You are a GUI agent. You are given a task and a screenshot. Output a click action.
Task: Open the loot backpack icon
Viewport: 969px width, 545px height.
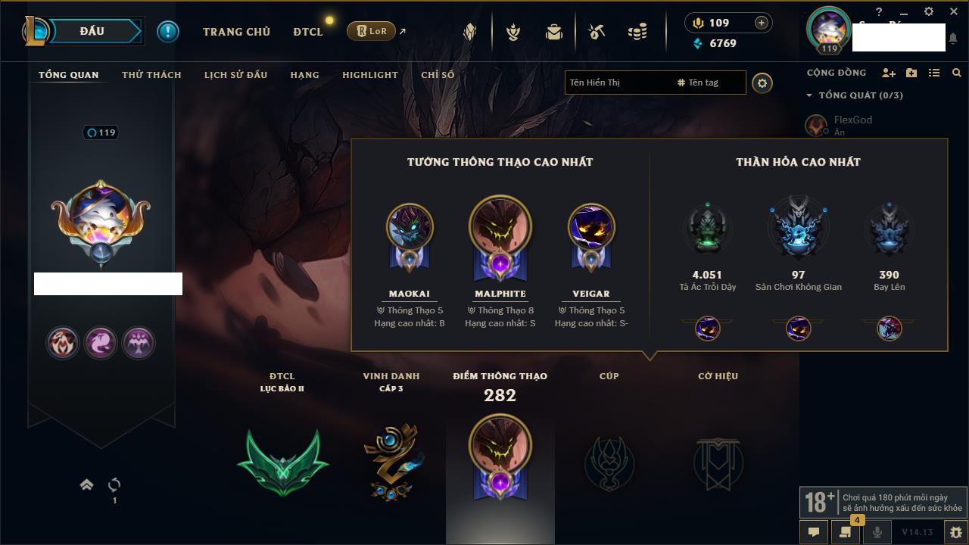click(554, 32)
